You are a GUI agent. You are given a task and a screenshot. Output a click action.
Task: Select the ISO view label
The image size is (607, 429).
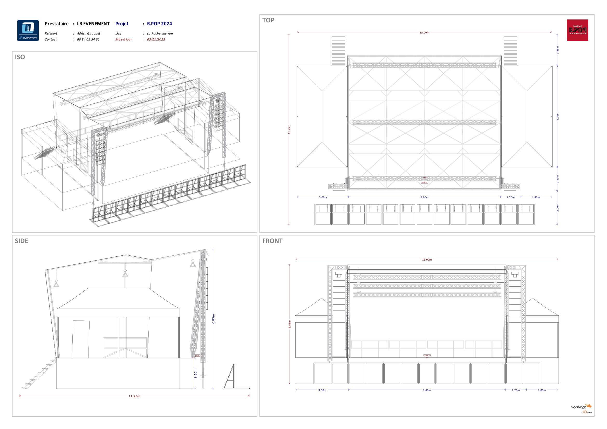[20, 57]
